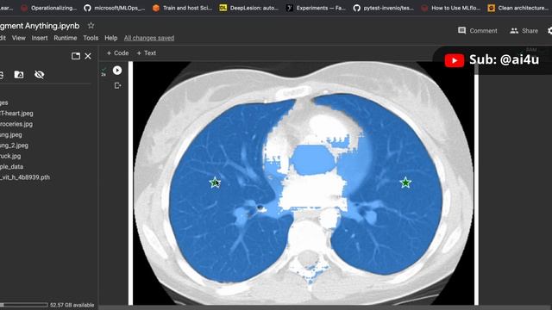Run the code cell with the play button
Viewport: 552px width, 310px height.
pyautogui.click(x=117, y=71)
